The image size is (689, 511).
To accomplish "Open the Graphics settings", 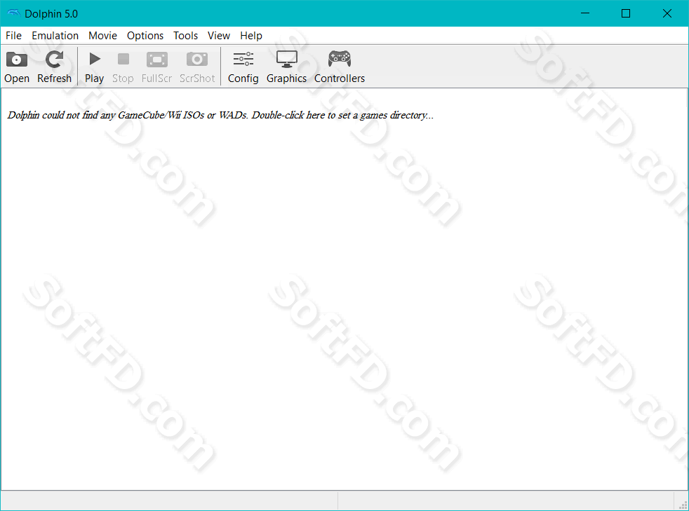I will pyautogui.click(x=286, y=67).
